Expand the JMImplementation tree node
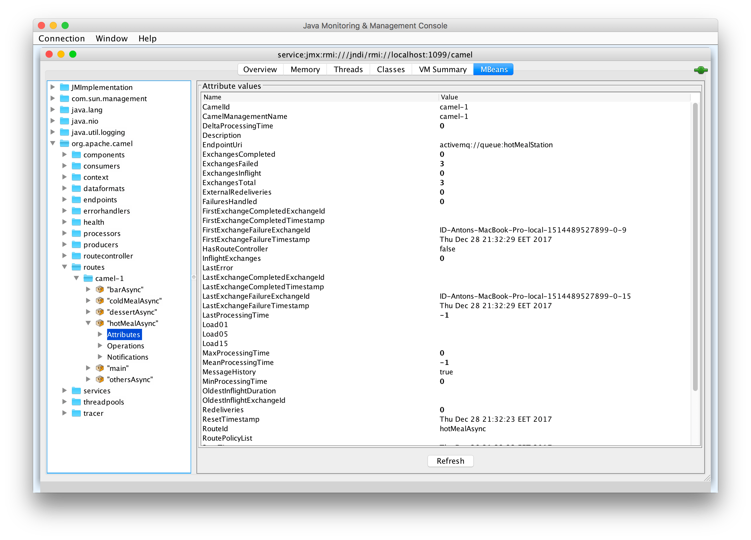751x540 pixels. [53, 87]
